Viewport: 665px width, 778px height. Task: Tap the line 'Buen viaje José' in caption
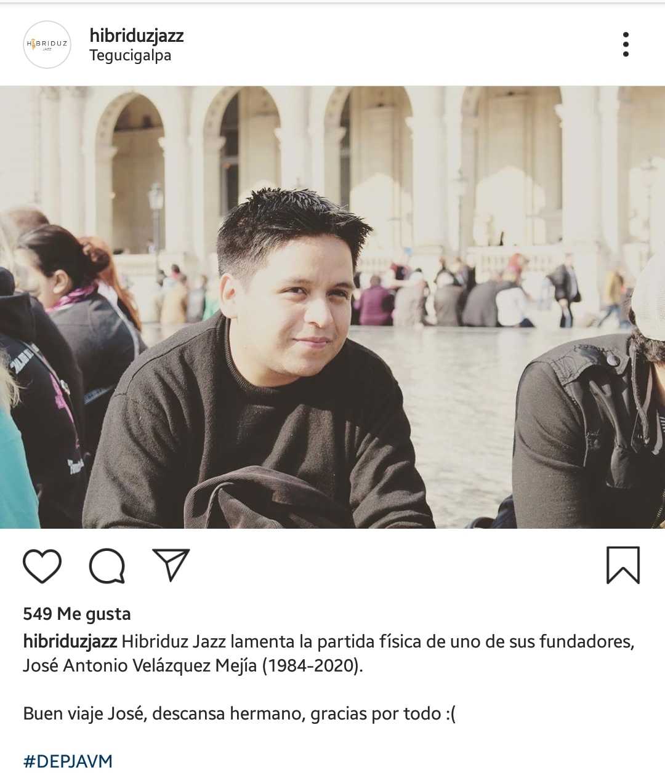(239, 713)
